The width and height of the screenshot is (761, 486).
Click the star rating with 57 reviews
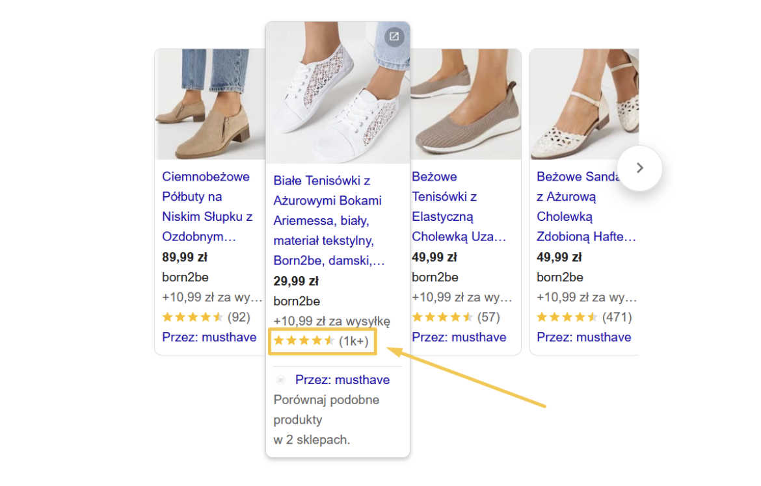[x=456, y=317]
